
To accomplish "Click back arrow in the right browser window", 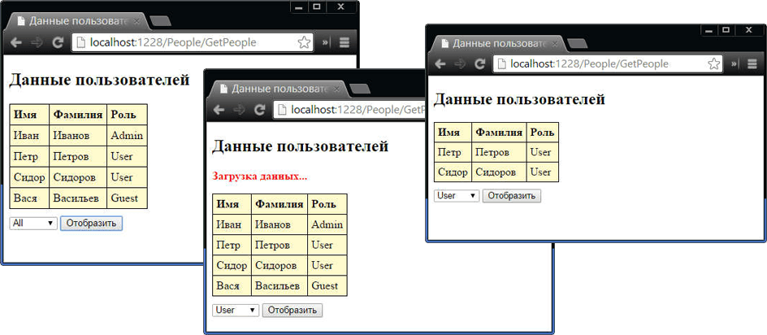I will [x=440, y=63].
